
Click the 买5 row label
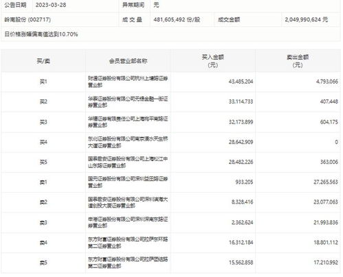coord(43,162)
